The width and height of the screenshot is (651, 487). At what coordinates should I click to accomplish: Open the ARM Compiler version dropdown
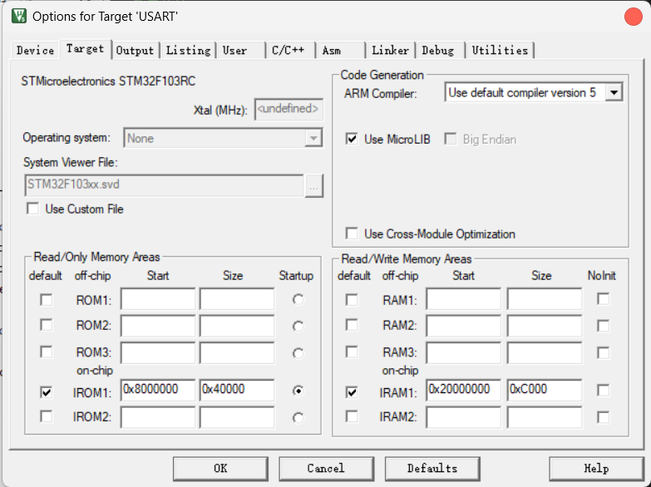pyautogui.click(x=534, y=92)
